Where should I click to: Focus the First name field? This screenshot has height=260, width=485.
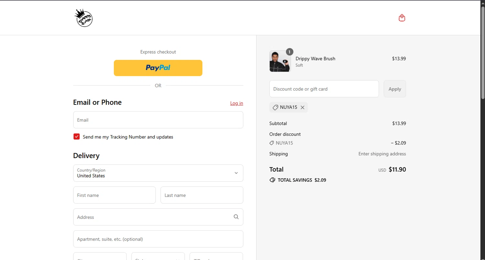point(114,195)
